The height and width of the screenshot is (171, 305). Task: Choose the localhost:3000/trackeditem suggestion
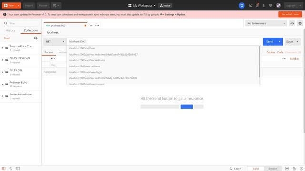click(x=163, y=66)
